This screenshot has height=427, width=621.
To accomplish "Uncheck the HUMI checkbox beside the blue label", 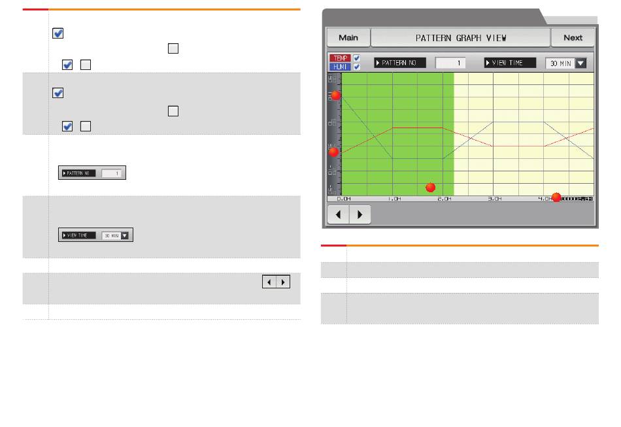I will 356,67.
